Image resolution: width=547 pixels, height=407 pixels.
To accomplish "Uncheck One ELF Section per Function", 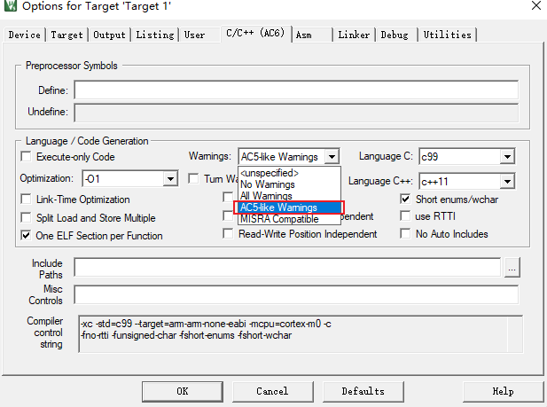I will 27,235.
